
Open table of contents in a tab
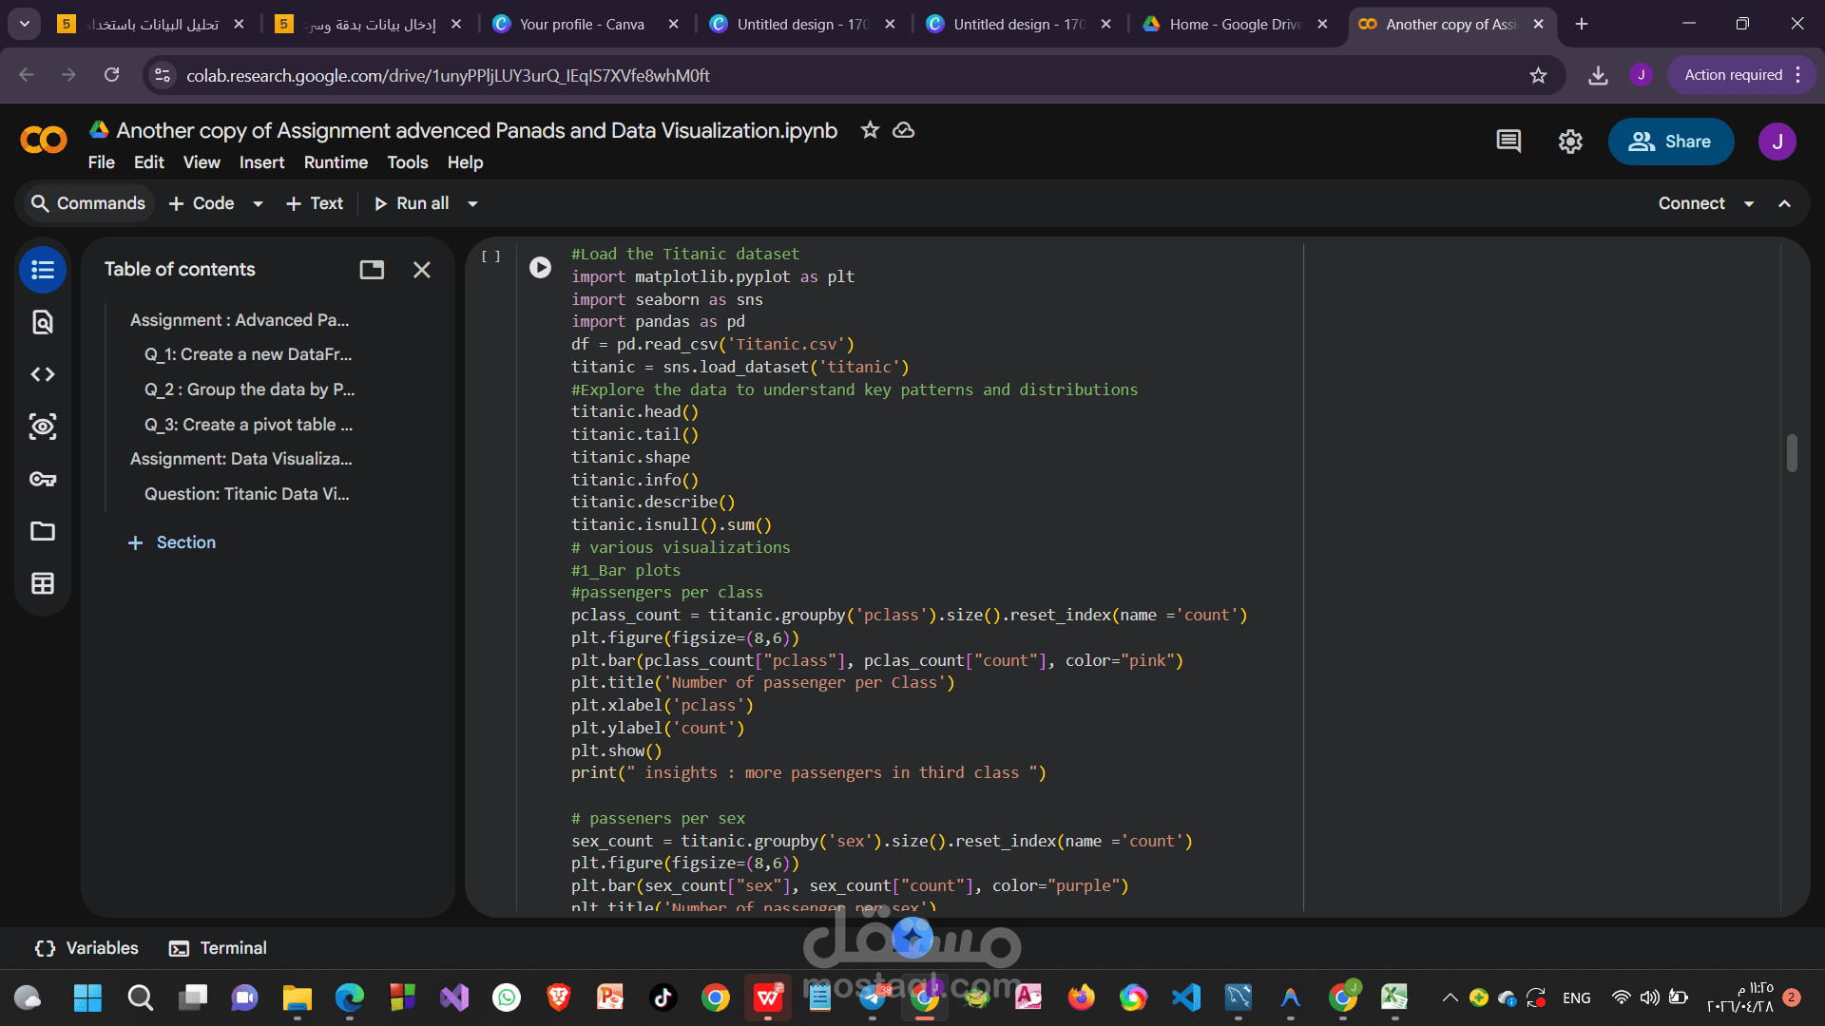click(372, 270)
